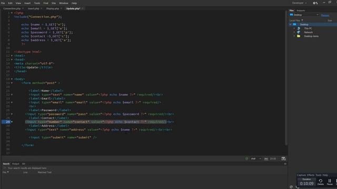Open the PHP language mode dropdown
The width and height of the screenshot is (337, 189).
[x=256, y=159]
